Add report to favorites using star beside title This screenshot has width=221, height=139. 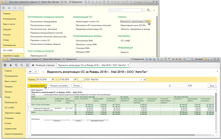coord(42,72)
